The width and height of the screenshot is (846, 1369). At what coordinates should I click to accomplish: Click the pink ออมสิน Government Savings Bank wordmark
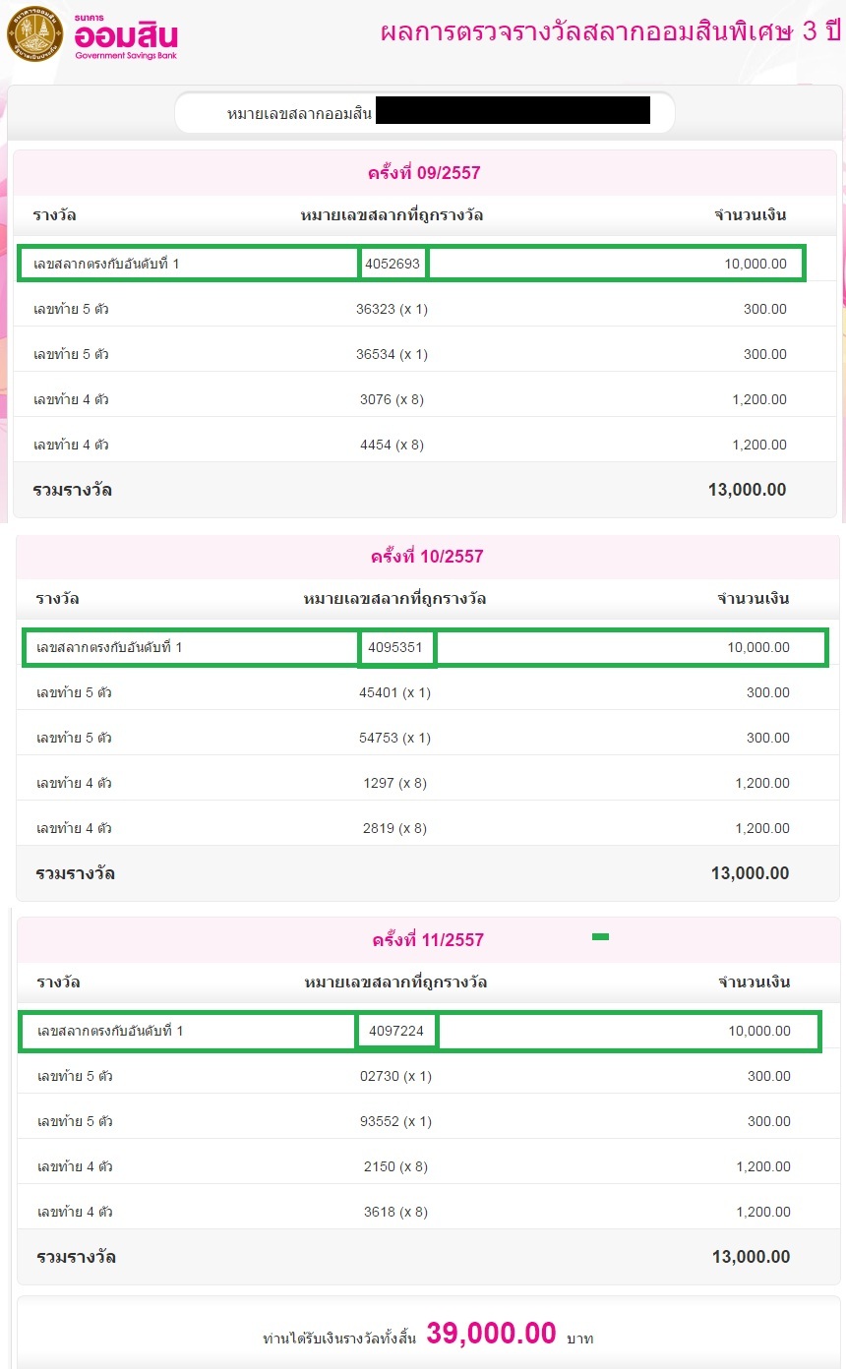(126, 37)
